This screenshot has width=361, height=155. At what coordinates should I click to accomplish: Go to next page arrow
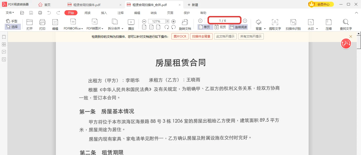pyautogui.click(x=245, y=21)
